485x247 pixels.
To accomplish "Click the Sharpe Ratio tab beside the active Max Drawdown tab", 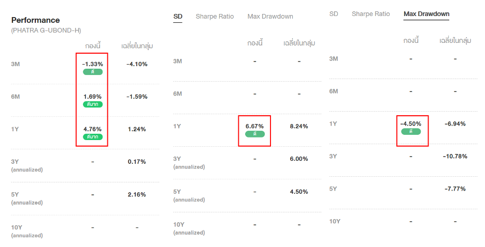I will pos(370,14).
